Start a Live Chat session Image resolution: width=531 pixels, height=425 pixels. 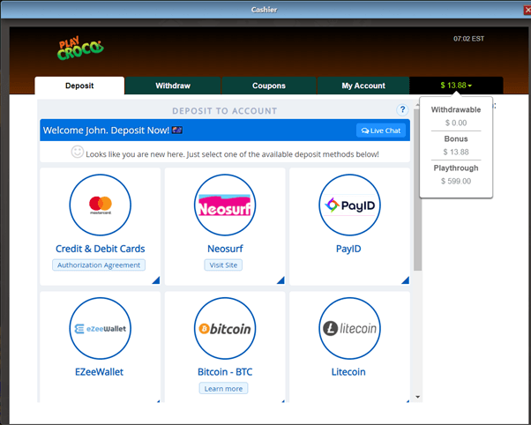click(381, 130)
